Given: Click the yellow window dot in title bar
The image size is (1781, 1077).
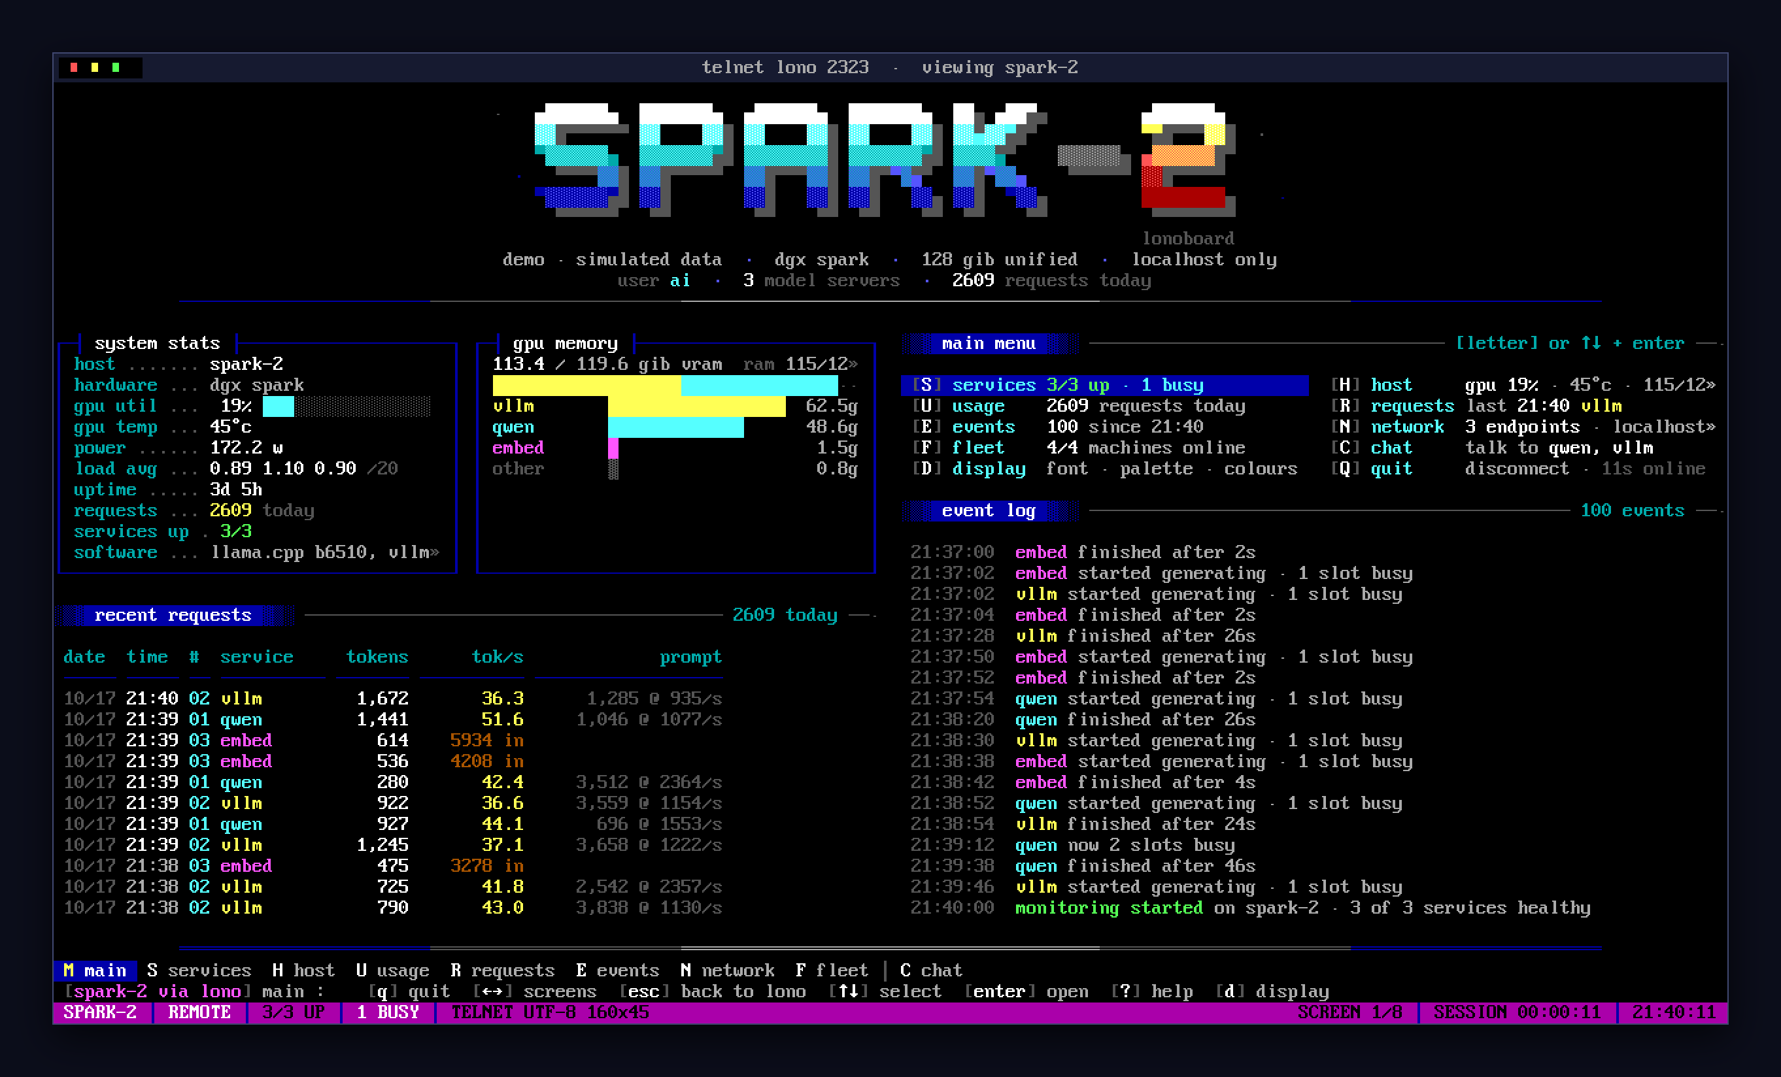Looking at the screenshot, I should pyautogui.click(x=95, y=67).
